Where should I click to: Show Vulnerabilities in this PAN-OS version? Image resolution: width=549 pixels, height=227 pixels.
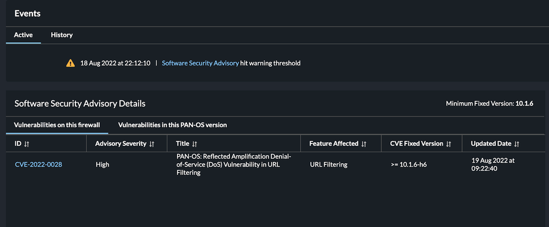172,125
